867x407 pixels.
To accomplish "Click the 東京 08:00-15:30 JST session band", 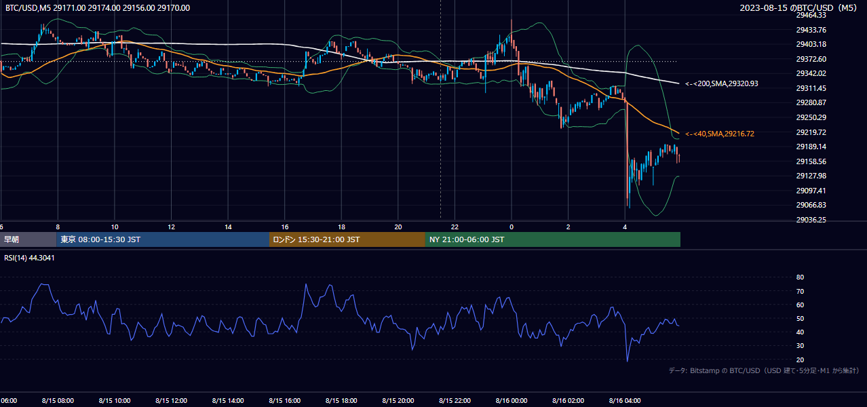I will [163, 239].
